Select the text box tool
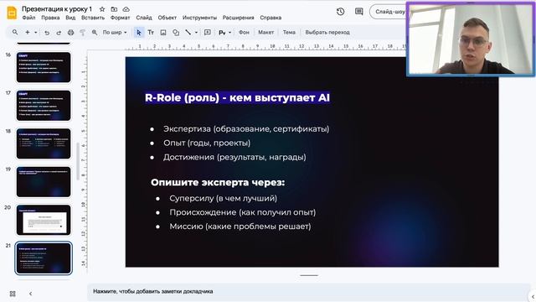 coord(151,33)
